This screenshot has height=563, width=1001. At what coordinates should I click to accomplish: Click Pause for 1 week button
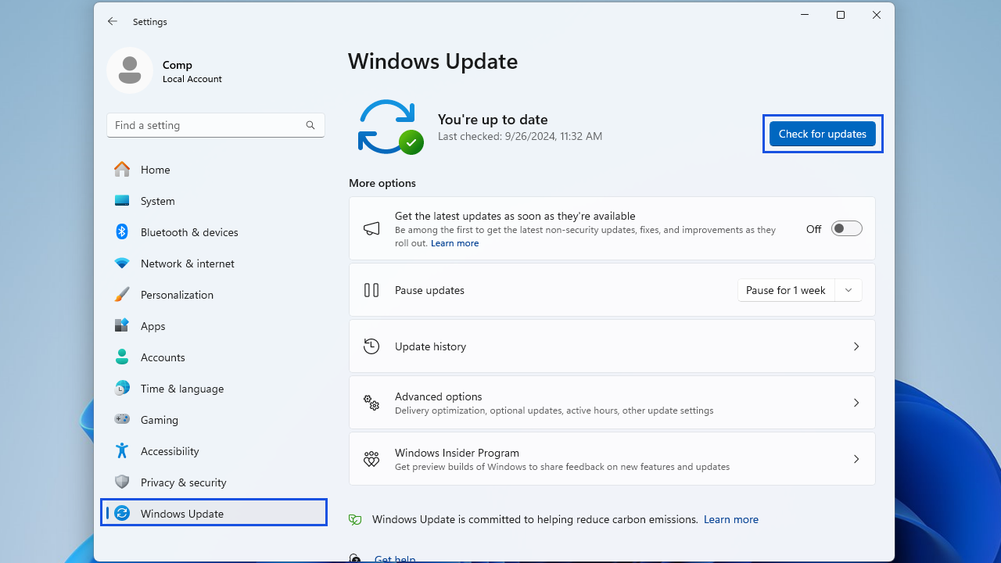click(x=786, y=290)
